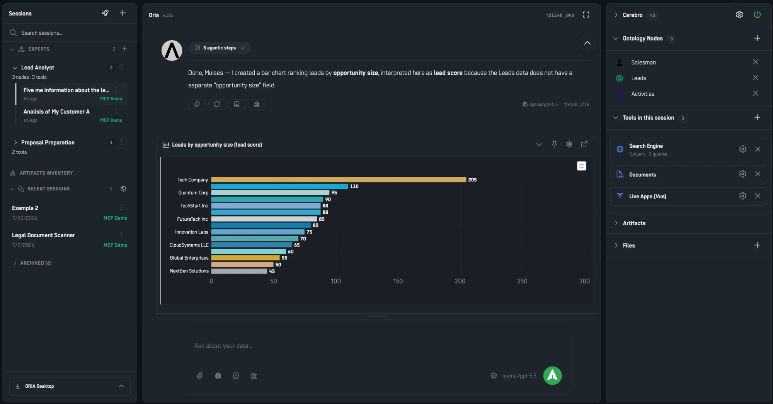Copy the assistant response

(x=197, y=104)
